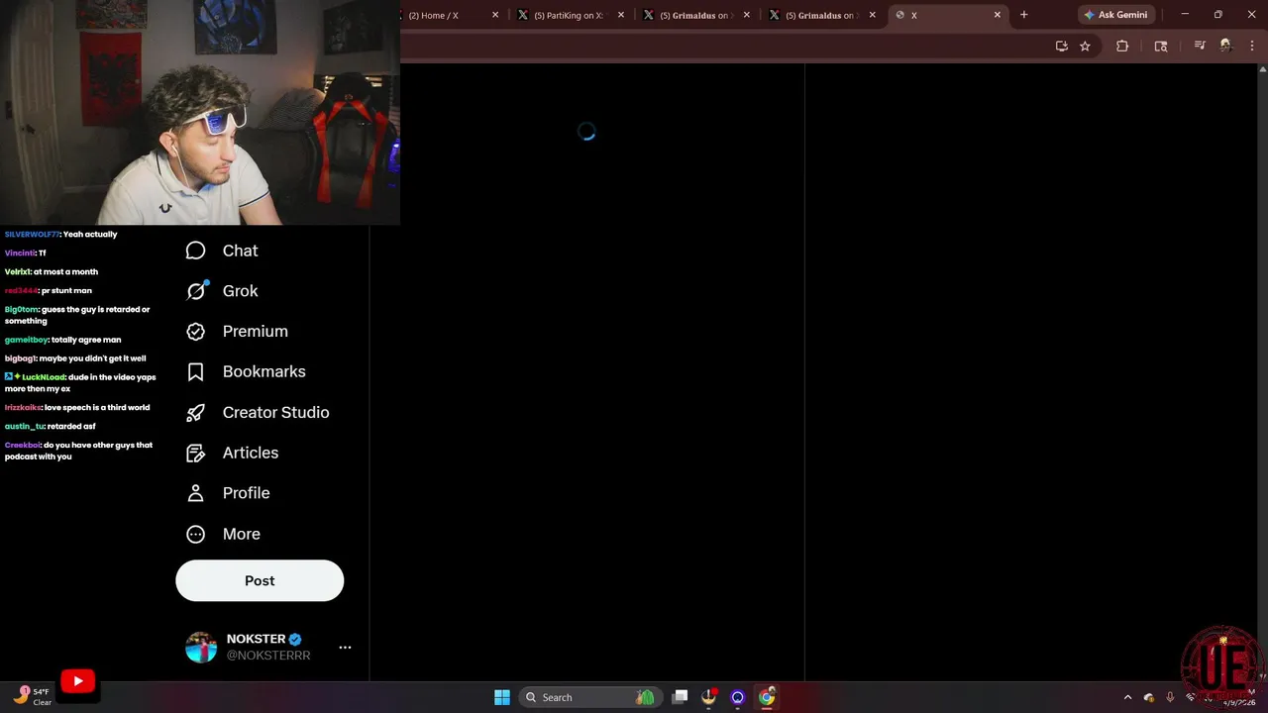Open the media controls icon

click(1200, 46)
